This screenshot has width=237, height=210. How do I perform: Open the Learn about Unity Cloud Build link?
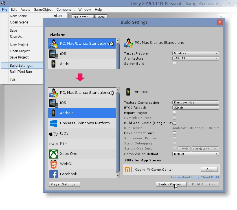coord(195,177)
